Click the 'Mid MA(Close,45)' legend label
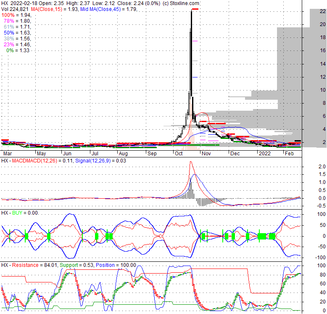The height and width of the screenshot is (314, 327). tap(100, 9)
